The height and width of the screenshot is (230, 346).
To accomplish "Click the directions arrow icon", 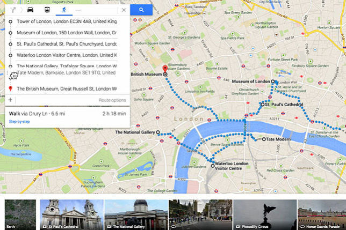I will coord(13,10).
